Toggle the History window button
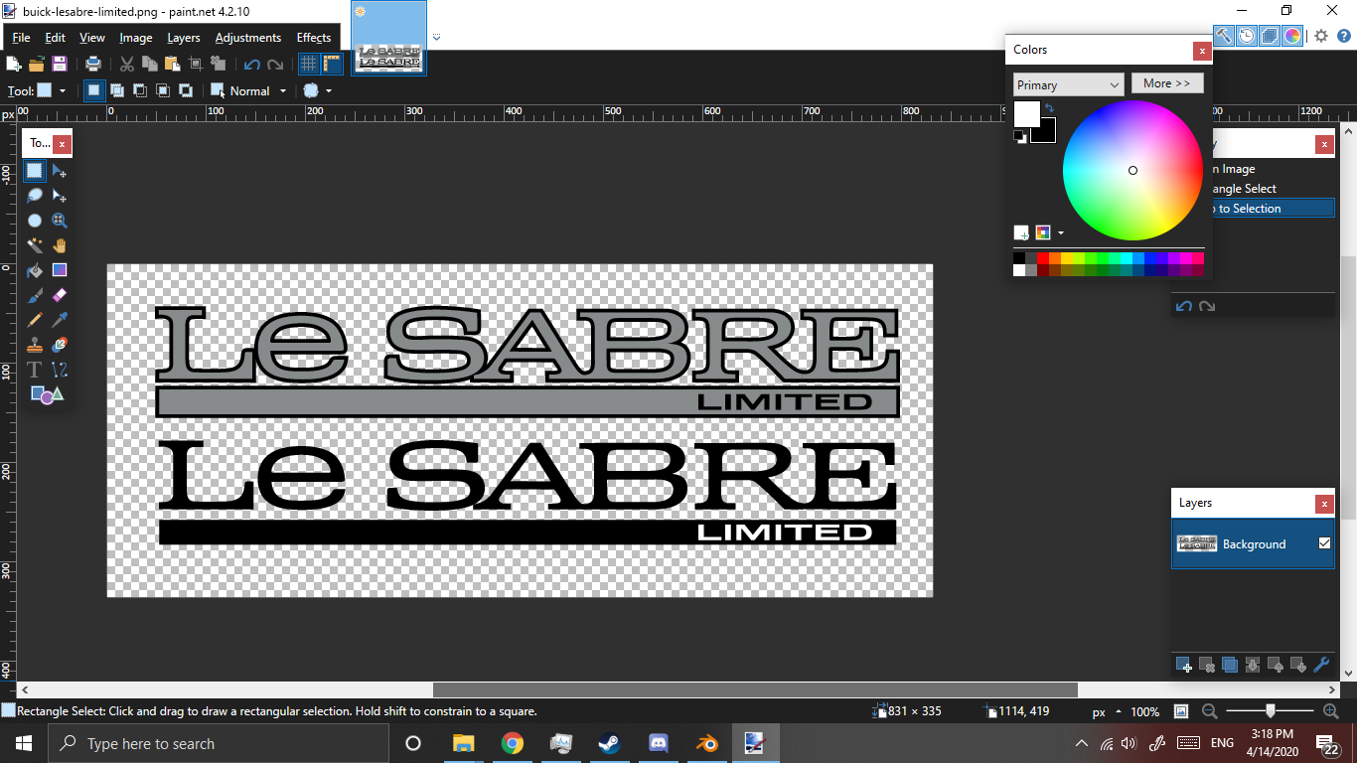 pos(1246,36)
